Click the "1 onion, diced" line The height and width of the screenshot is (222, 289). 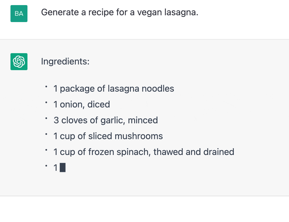[x=82, y=105]
